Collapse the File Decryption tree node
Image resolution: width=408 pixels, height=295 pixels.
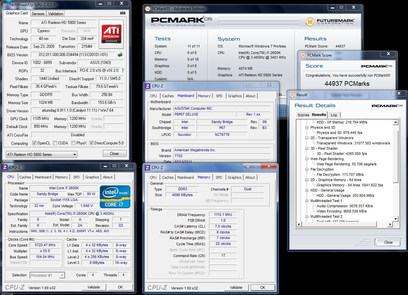point(307,170)
